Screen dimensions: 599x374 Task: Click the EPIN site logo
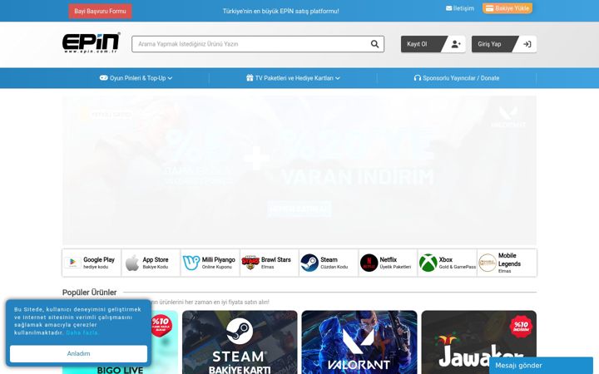(92, 42)
